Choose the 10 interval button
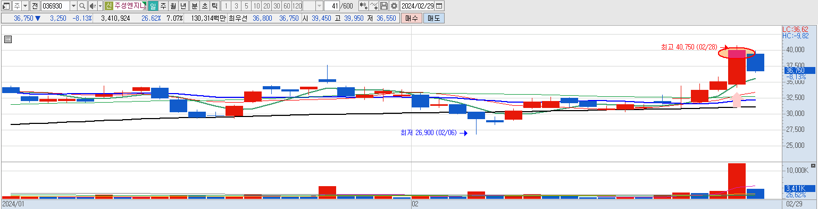The height and width of the screenshot is (209, 818). click(256, 6)
